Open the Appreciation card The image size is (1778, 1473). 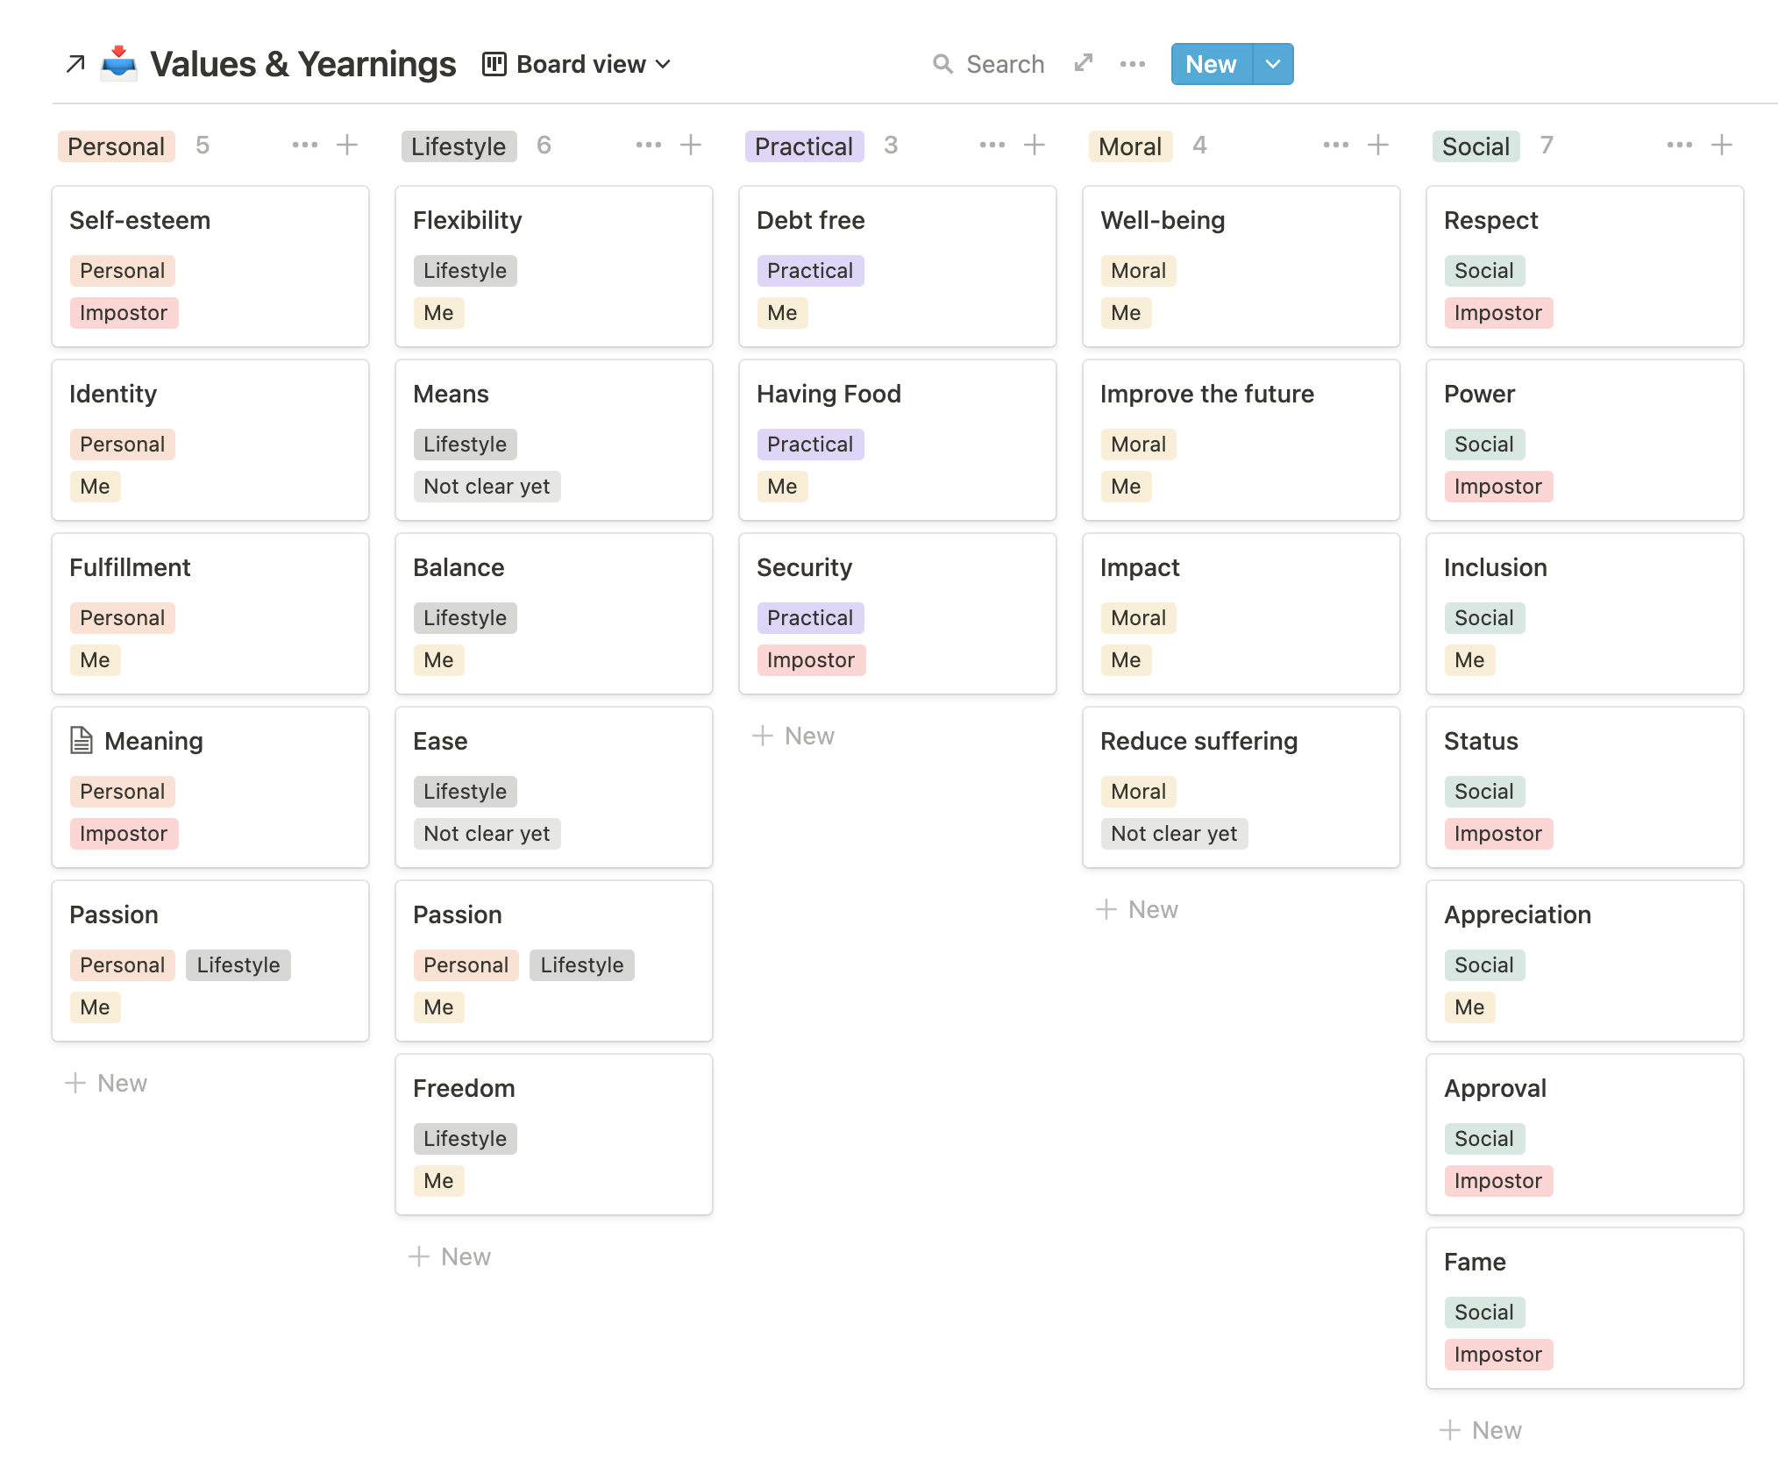(1585, 960)
